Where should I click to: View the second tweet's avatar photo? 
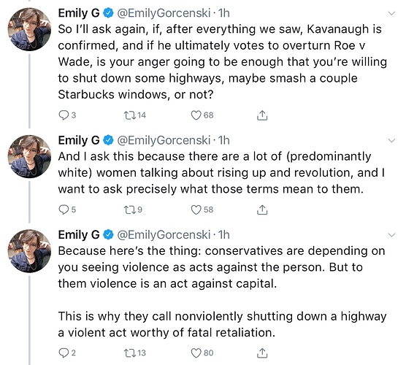(x=29, y=156)
